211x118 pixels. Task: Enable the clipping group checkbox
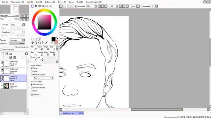coord(14,47)
